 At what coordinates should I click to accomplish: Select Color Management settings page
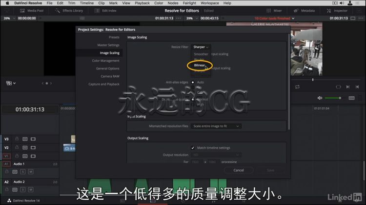[x=105, y=60]
